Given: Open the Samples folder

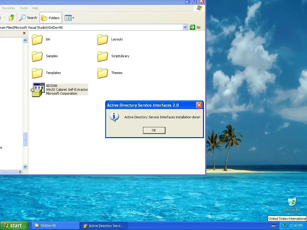Looking at the screenshot, I should (x=37, y=56).
